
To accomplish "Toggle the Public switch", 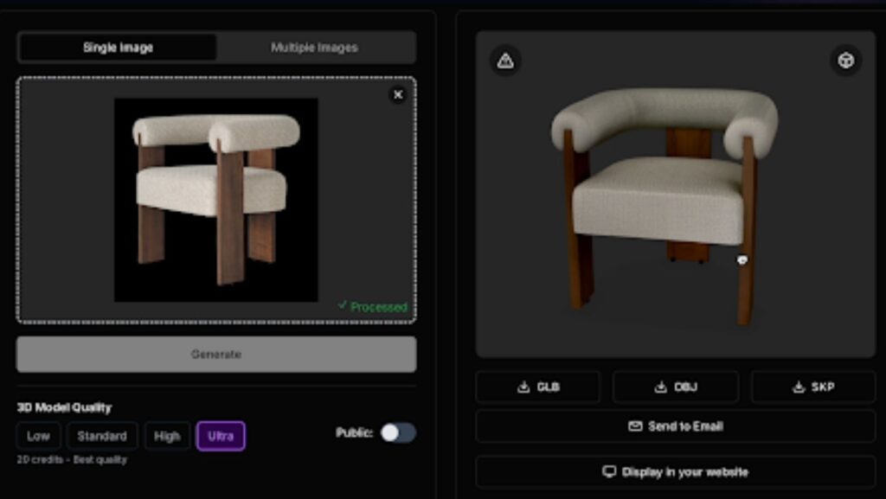I will tap(398, 432).
